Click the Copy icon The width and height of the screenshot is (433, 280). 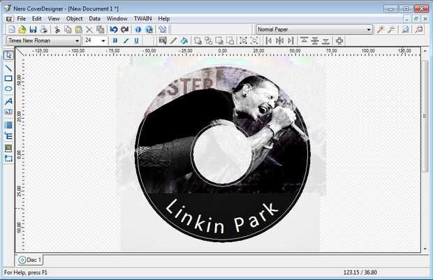click(68, 29)
